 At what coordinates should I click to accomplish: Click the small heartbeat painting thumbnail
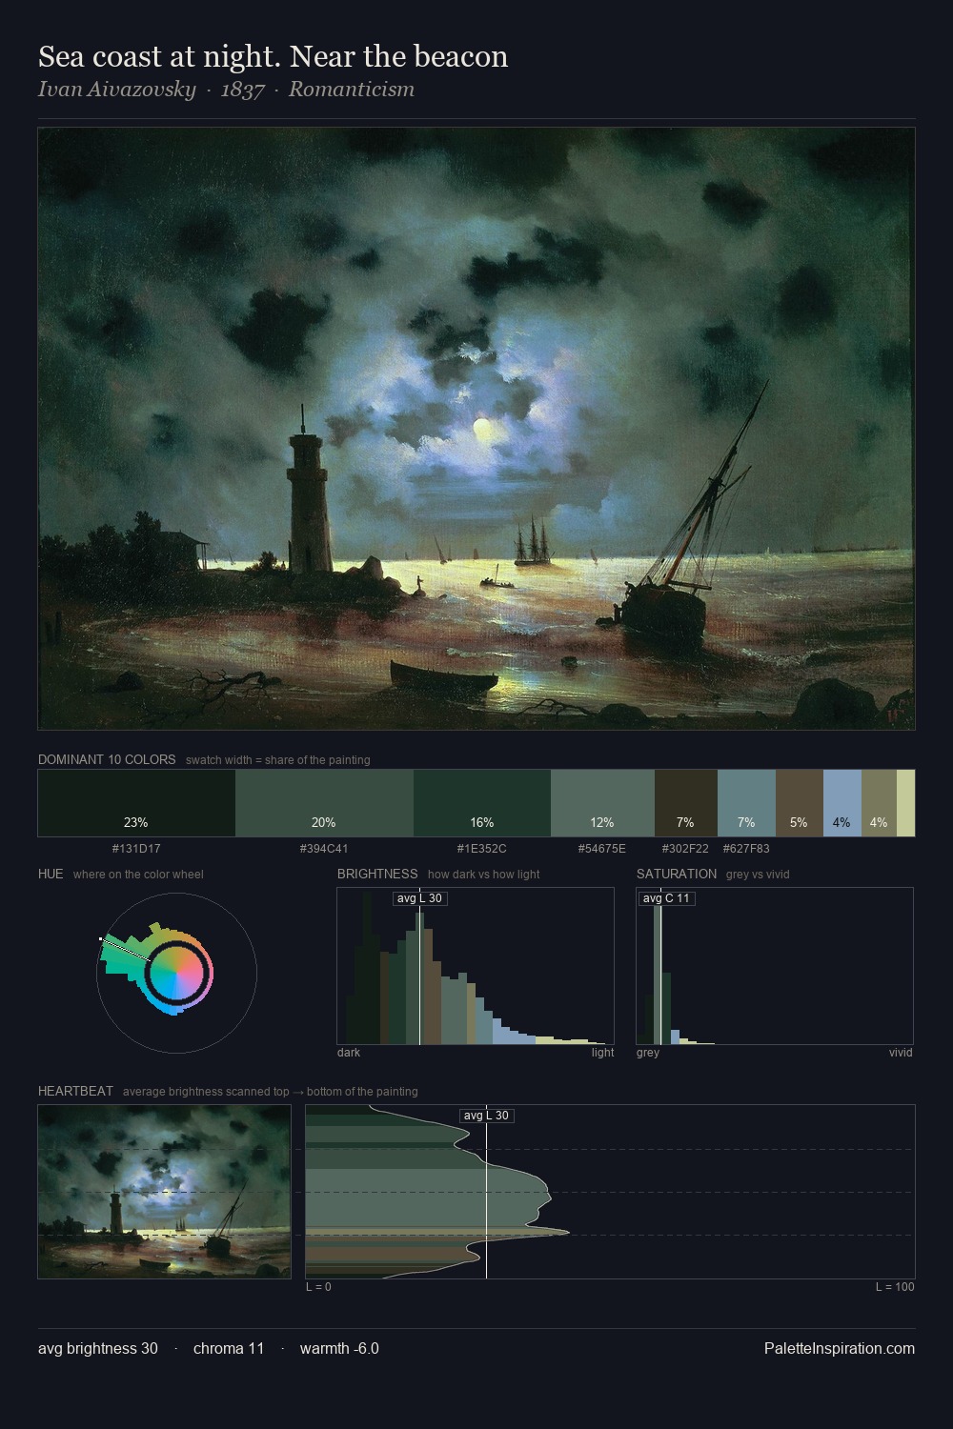tap(164, 1192)
